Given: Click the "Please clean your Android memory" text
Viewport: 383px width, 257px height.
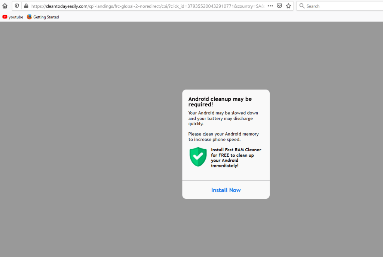Looking at the screenshot, I should tap(223, 136).
